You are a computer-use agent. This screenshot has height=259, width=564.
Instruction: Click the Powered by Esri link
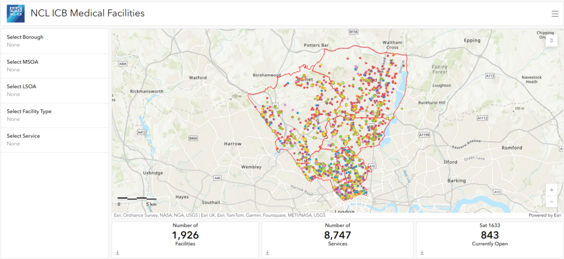(x=545, y=216)
